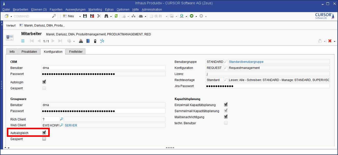
Task: Uncheck Mailbenachrichtigung checkbox
Action: (226, 117)
